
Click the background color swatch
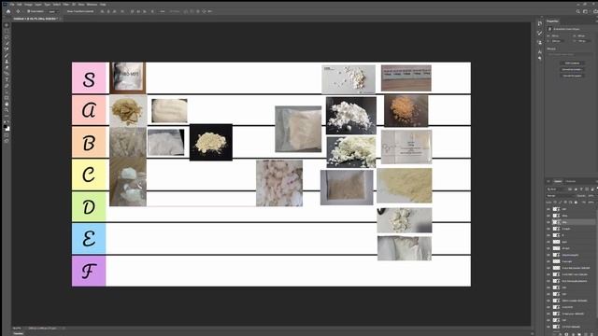[x=8, y=129]
